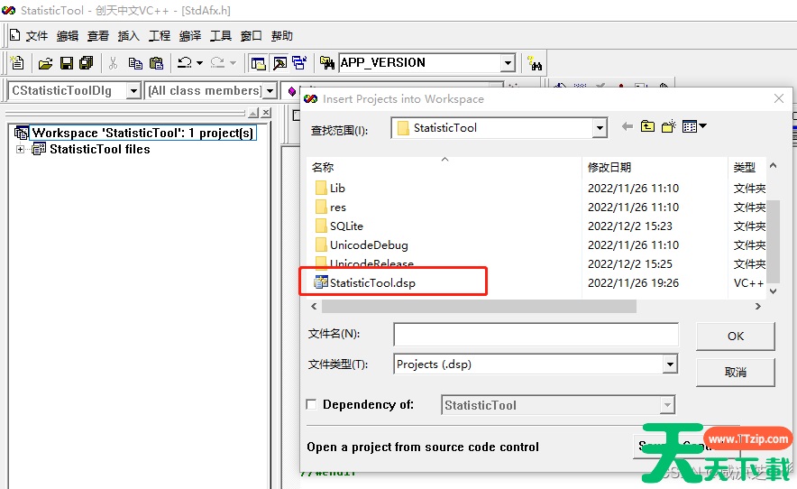Expand the StatisticTool files tree node
The height and width of the screenshot is (489, 797).
[x=20, y=149]
